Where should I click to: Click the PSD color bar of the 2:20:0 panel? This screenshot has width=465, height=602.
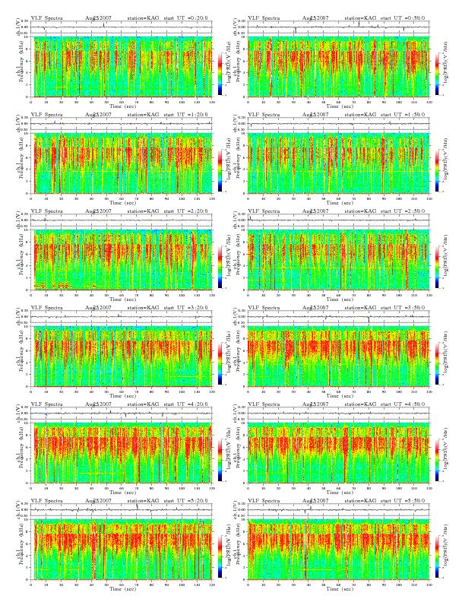(x=220, y=267)
